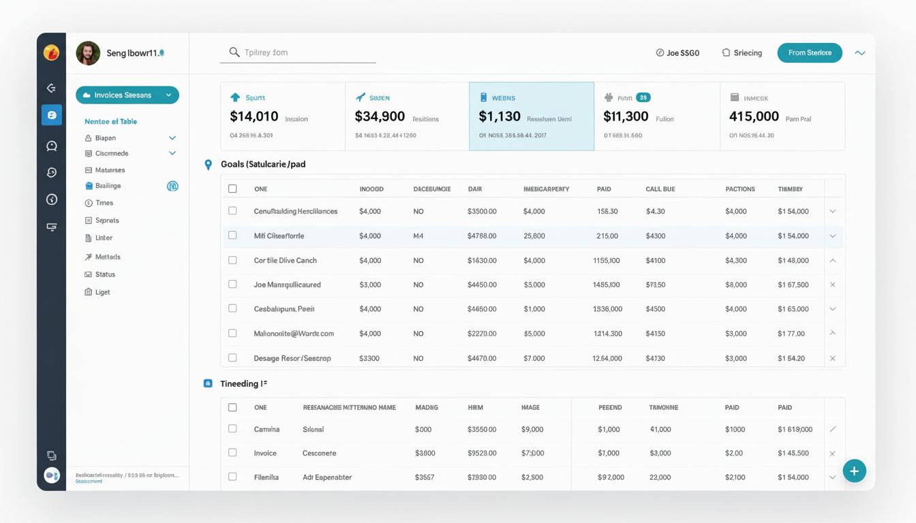The image size is (916, 523).
Task: Select the highlighted blue chat icon in the sidebar
Action: tap(51, 115)
